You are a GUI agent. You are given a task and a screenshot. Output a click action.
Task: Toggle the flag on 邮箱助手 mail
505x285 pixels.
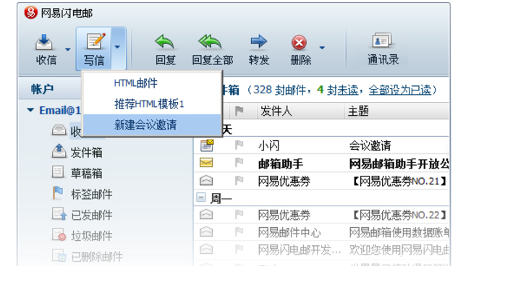[x=239, y=163]
